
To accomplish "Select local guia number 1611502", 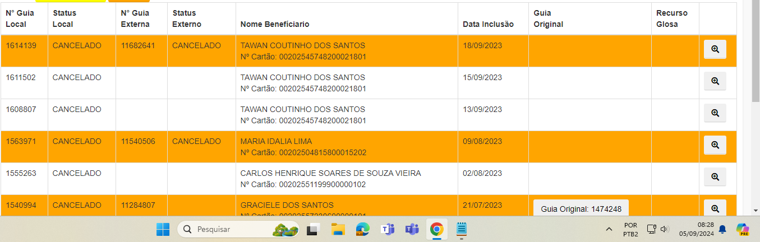I will pyautogui.click(x=21, y=77).
